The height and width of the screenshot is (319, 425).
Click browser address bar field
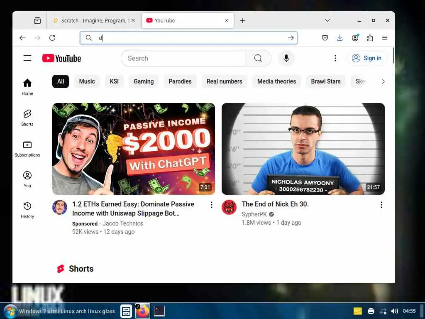click(189, 38)
